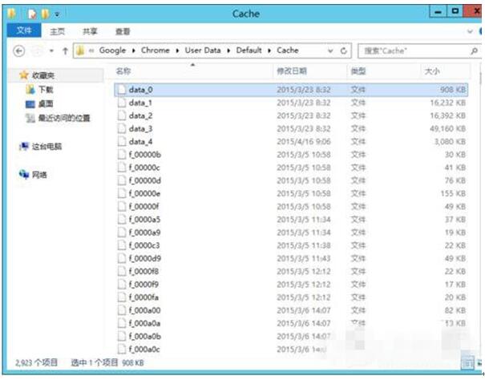The height and width of the screenshot is (380, 485).
Task: Click quick access new folder icon
Action: click(x=45, y=14)
